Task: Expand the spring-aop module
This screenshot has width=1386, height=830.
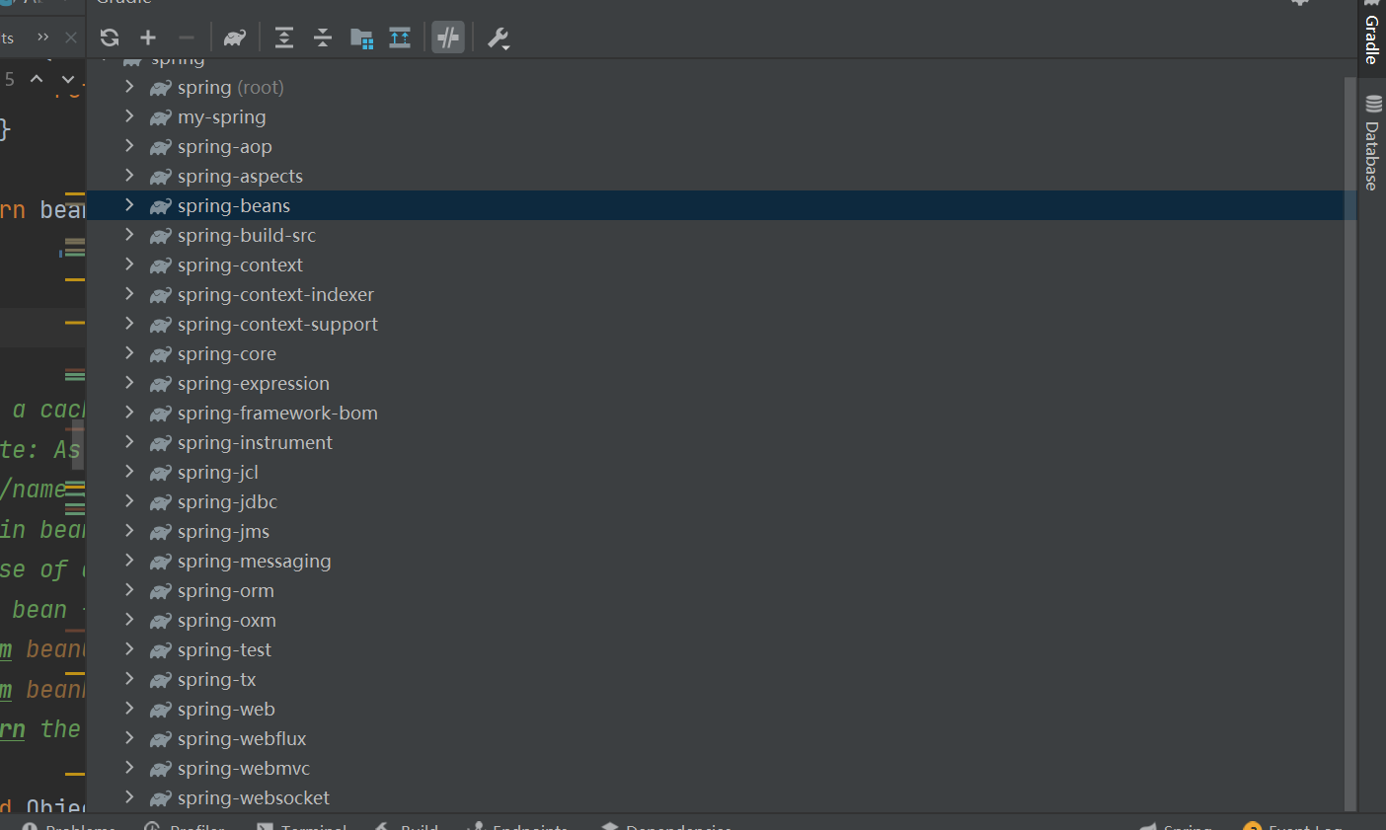Action: (x=129, y=146)
